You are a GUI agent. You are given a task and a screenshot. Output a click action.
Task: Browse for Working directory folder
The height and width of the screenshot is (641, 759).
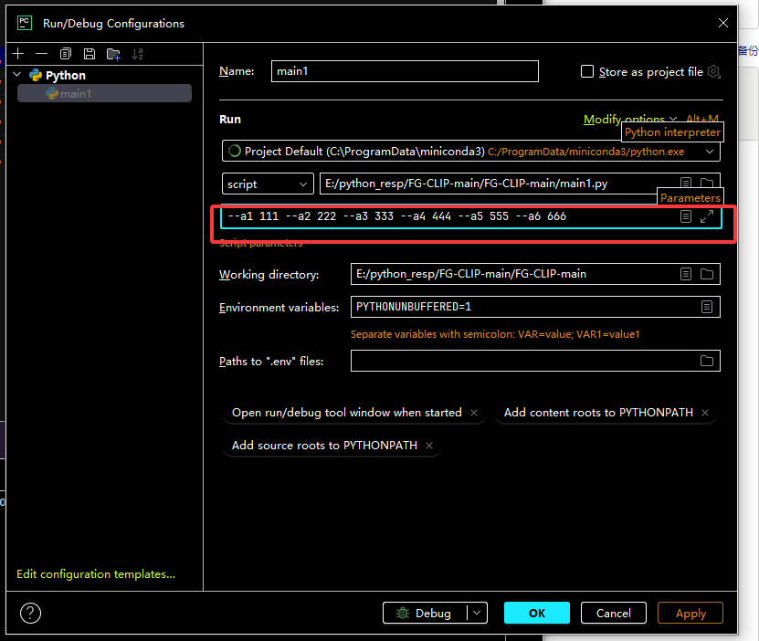click(x=707, y=274)
